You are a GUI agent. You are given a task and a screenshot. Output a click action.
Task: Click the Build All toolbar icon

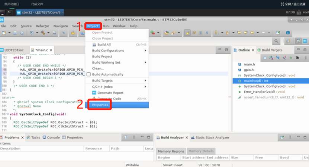pyautogui.click(x=54, y=33)
